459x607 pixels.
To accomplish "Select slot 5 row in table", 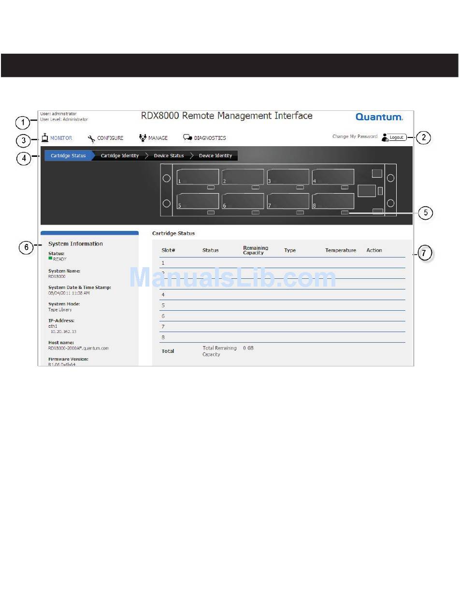I will pos(283,305).
